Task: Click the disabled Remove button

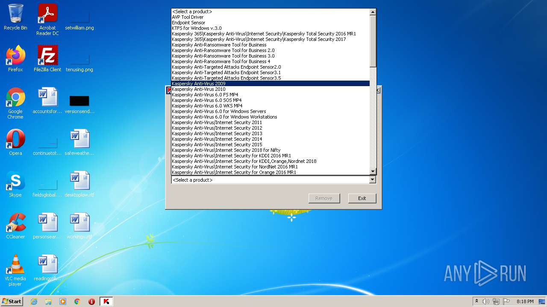Action: [324, 198]
